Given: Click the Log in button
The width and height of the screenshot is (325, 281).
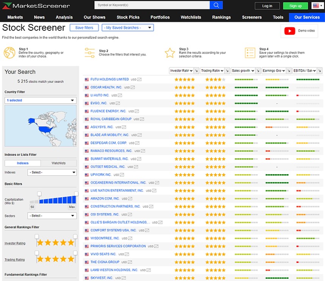Looking at the screenshot, I should [267, 6].
